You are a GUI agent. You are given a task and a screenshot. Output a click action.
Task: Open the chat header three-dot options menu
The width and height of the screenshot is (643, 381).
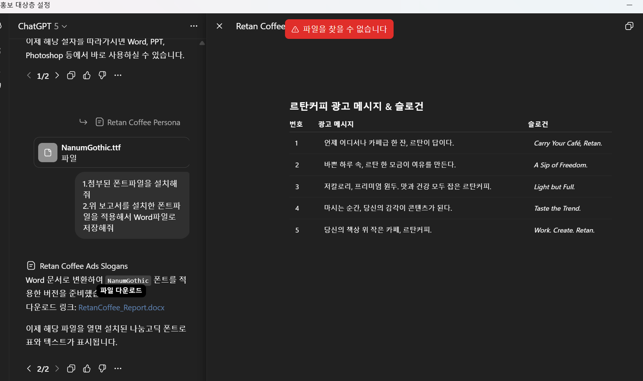pos(194,26)
